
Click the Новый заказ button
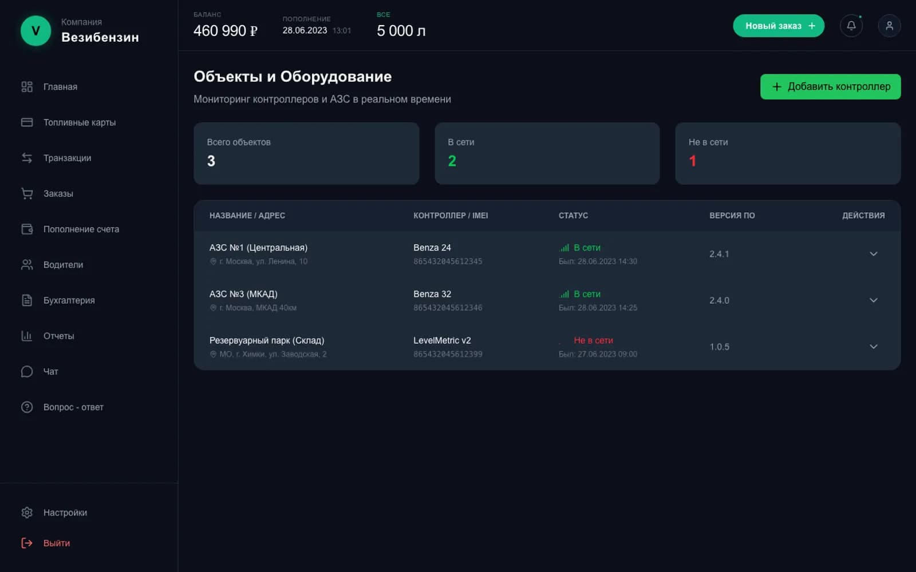coord(779,26)
